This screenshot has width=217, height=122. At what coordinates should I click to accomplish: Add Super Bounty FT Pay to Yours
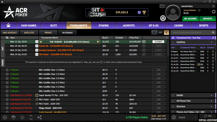click(x=7, y=95)
